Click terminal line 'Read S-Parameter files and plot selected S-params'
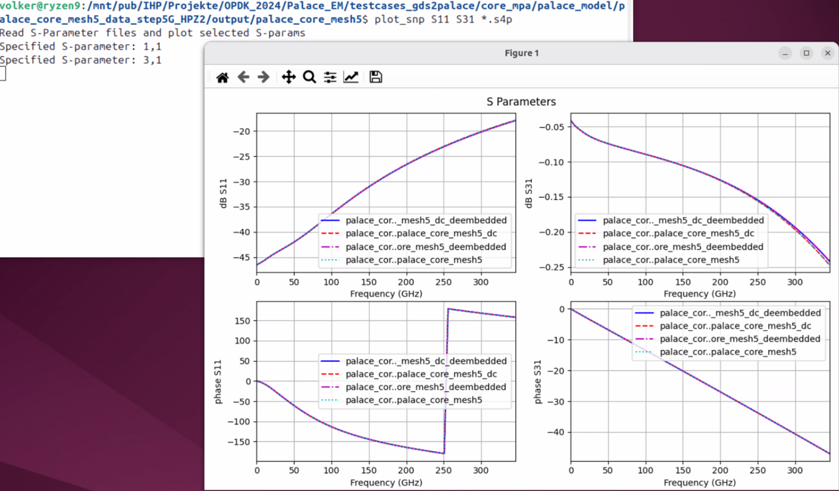Viewport: 839px width, 491px height. point(153,33)
